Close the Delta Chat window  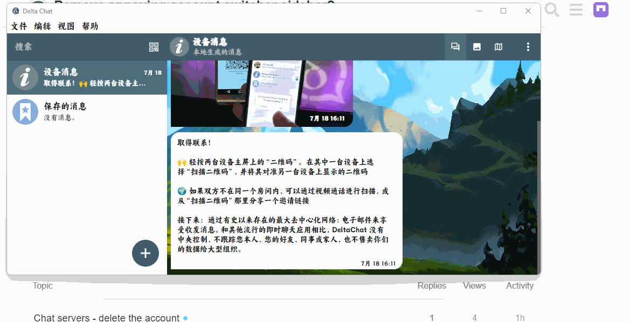[528, 11]
